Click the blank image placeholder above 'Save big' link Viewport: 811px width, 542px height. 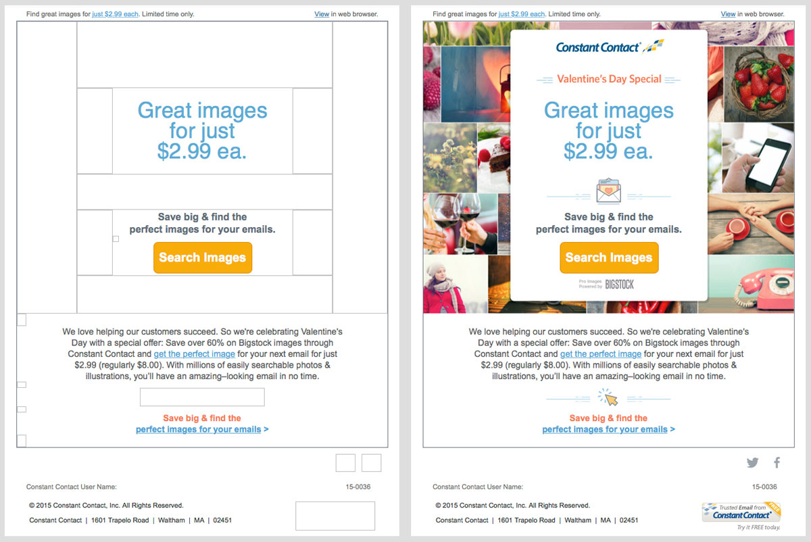pos(202,397)
